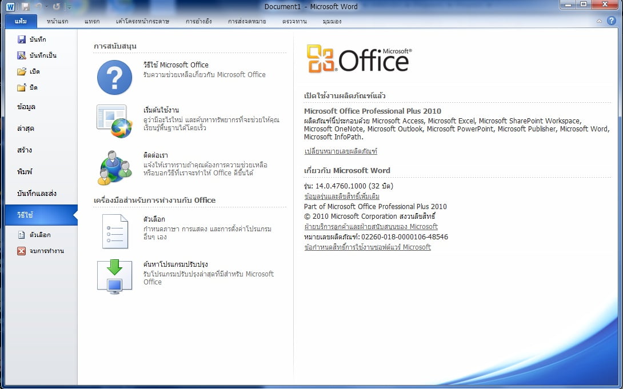
Task: Click เกี่ยวกับ Microsoft Word heading
Action: tap(347, 171)
